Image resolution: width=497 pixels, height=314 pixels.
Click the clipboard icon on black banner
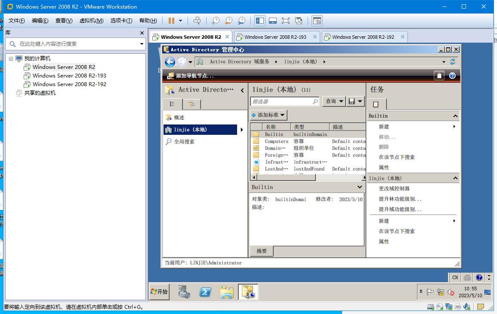[439, 76]
